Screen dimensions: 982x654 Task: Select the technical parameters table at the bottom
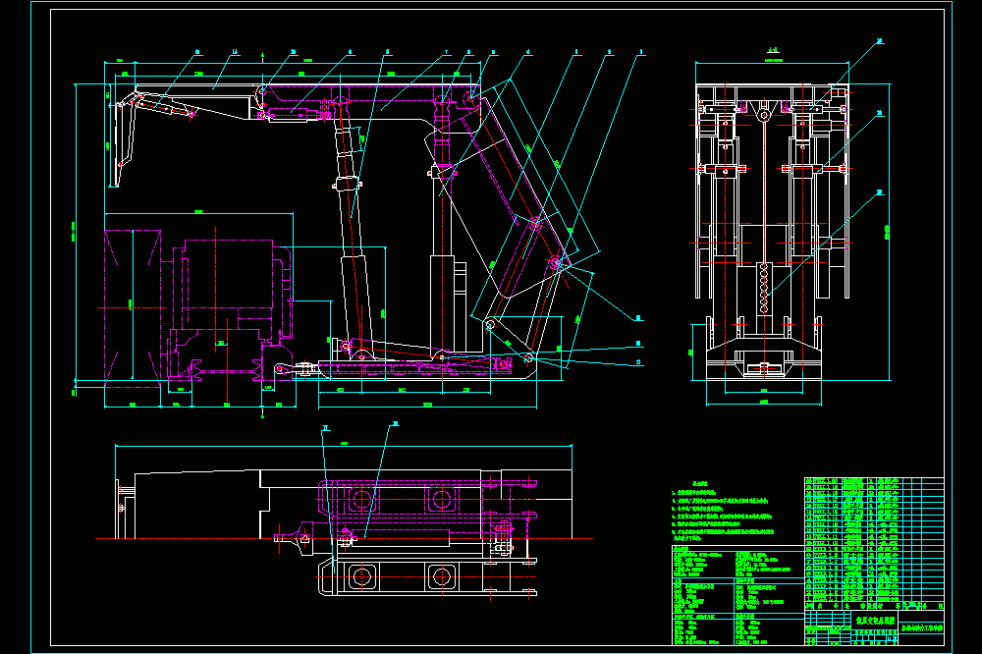pyautogui.click(x=737, y=595)
